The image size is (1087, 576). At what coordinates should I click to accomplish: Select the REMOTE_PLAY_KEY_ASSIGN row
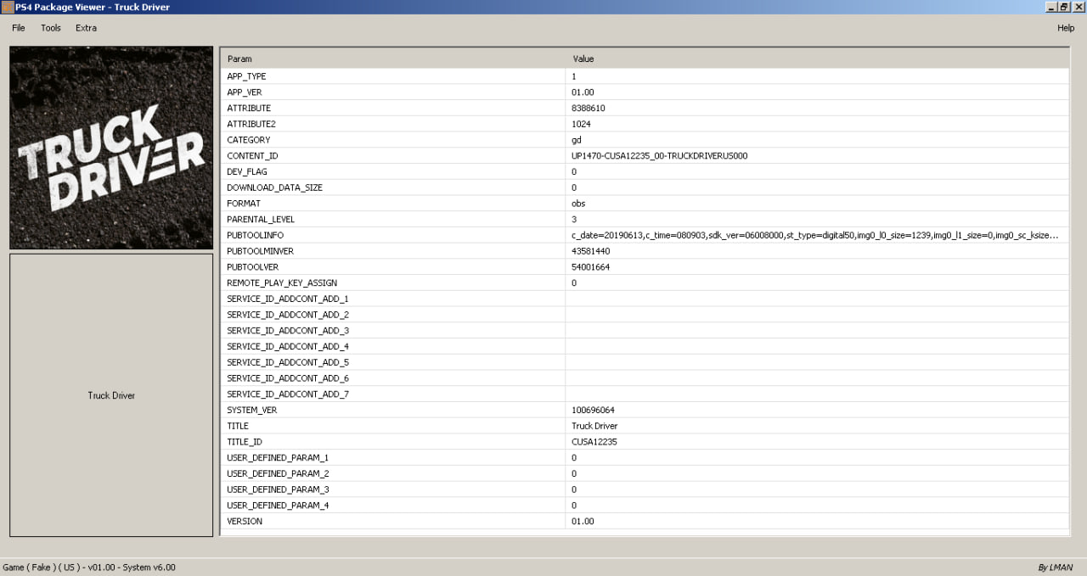(x=645, y=283)
